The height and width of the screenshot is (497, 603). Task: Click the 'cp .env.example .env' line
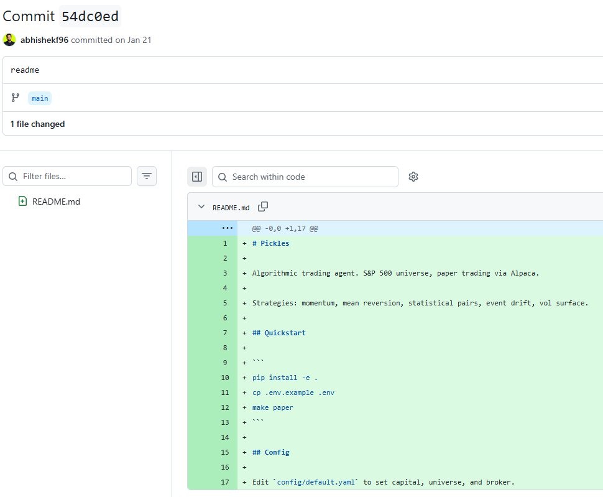[x=293, y=392]
